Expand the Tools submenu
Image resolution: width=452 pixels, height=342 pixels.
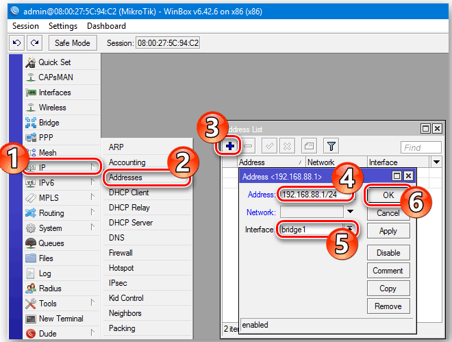[x=92, y=302]
